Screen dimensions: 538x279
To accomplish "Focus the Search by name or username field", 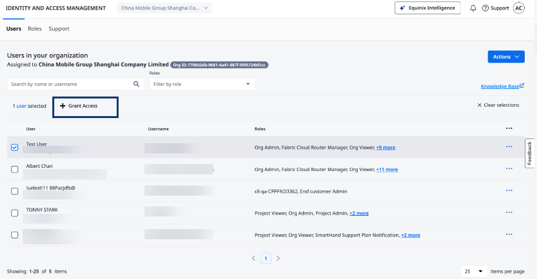I will pos(76,84).
